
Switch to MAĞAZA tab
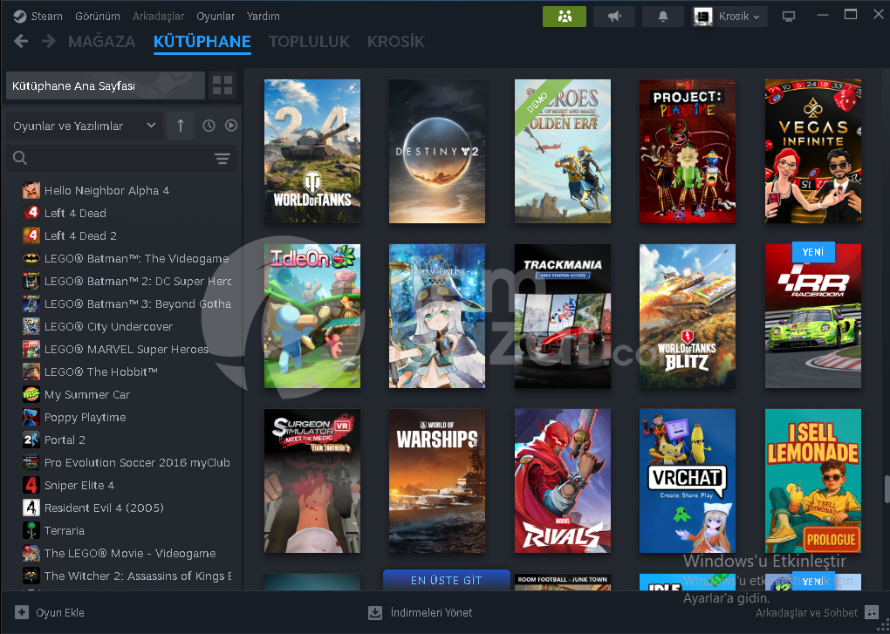click(x=101, y=41)
